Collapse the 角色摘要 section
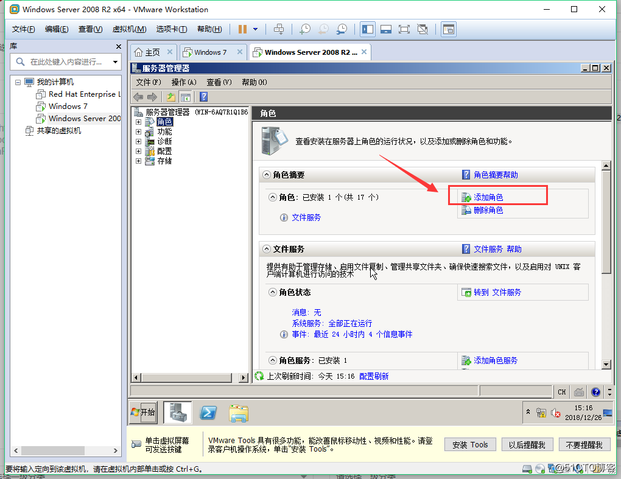 point(267,175)
